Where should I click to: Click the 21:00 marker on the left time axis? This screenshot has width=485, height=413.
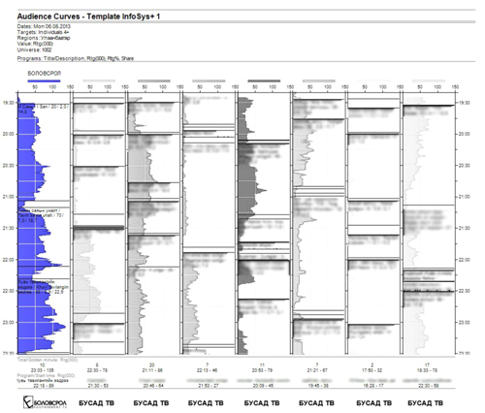(9, 197)
